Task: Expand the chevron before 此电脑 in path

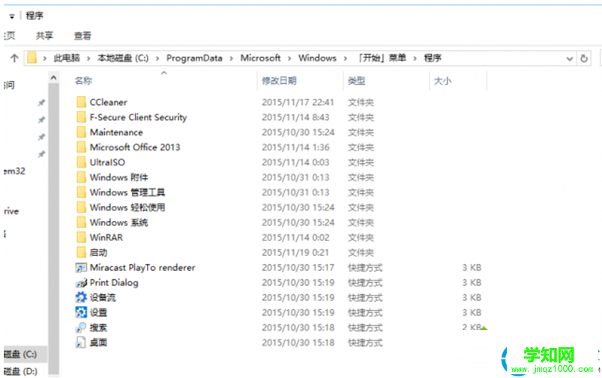Action: coord(45,58)
